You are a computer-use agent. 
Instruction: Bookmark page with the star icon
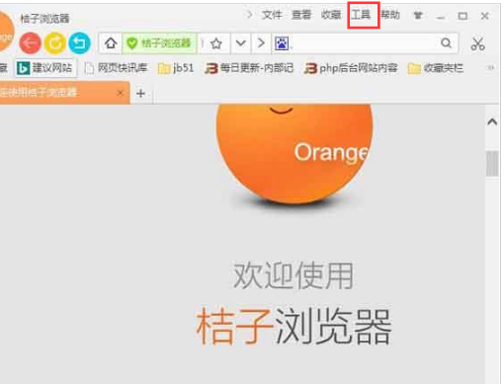coord(216,43)
